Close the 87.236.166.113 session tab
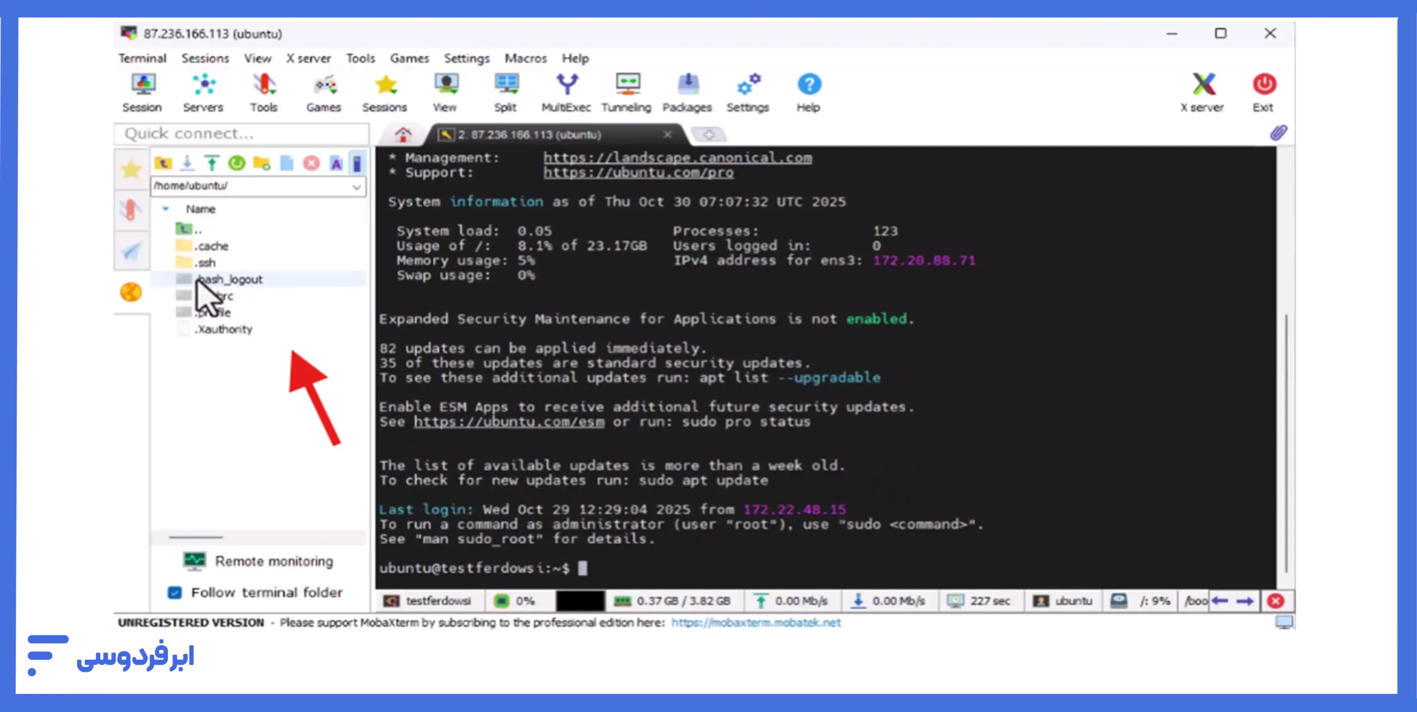The width and height of the screenshot is (1417, 712). click(668, 135)
